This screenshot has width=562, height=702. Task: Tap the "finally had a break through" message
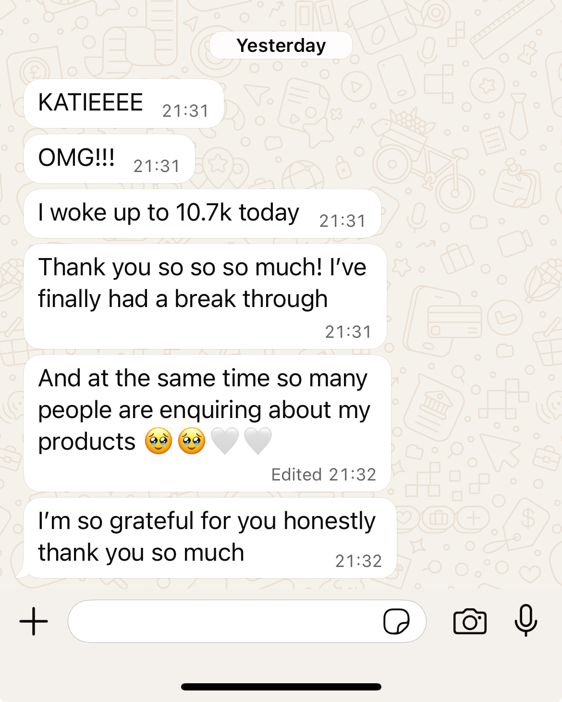point(205,296)
